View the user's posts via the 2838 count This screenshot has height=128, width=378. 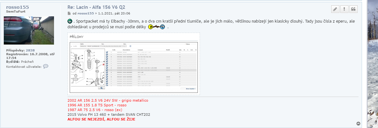pos(30,50)
